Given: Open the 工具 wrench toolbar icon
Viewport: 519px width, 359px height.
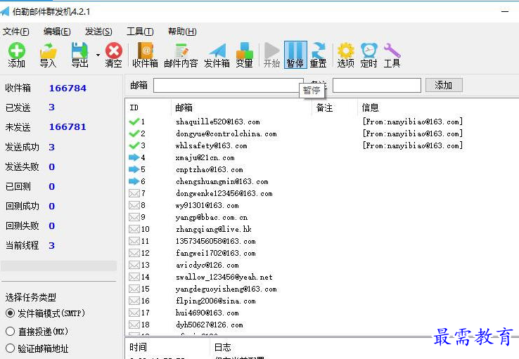Looking at the screenshot, I should [392, 55].
